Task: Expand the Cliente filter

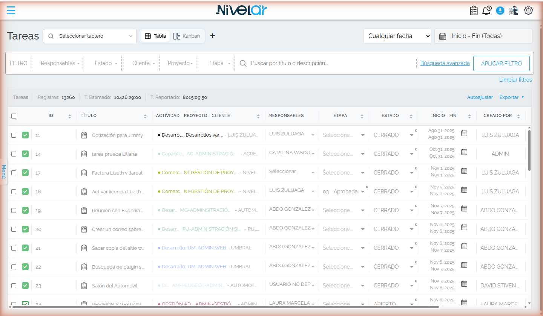Action: pyautogui.click(x=144, y=63)
